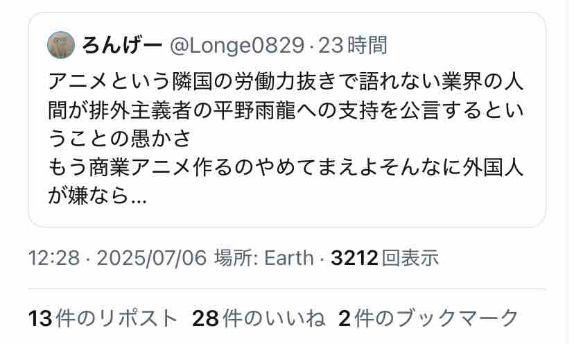Click the number 28 likes count
The width and height of the screenshot is (574, 344).
coord(206,318)
